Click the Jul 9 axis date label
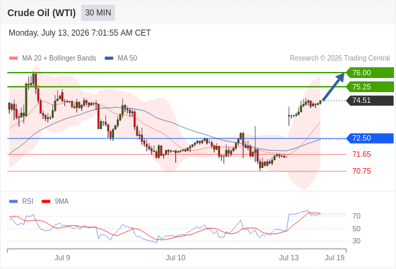 tap(62, 258)
